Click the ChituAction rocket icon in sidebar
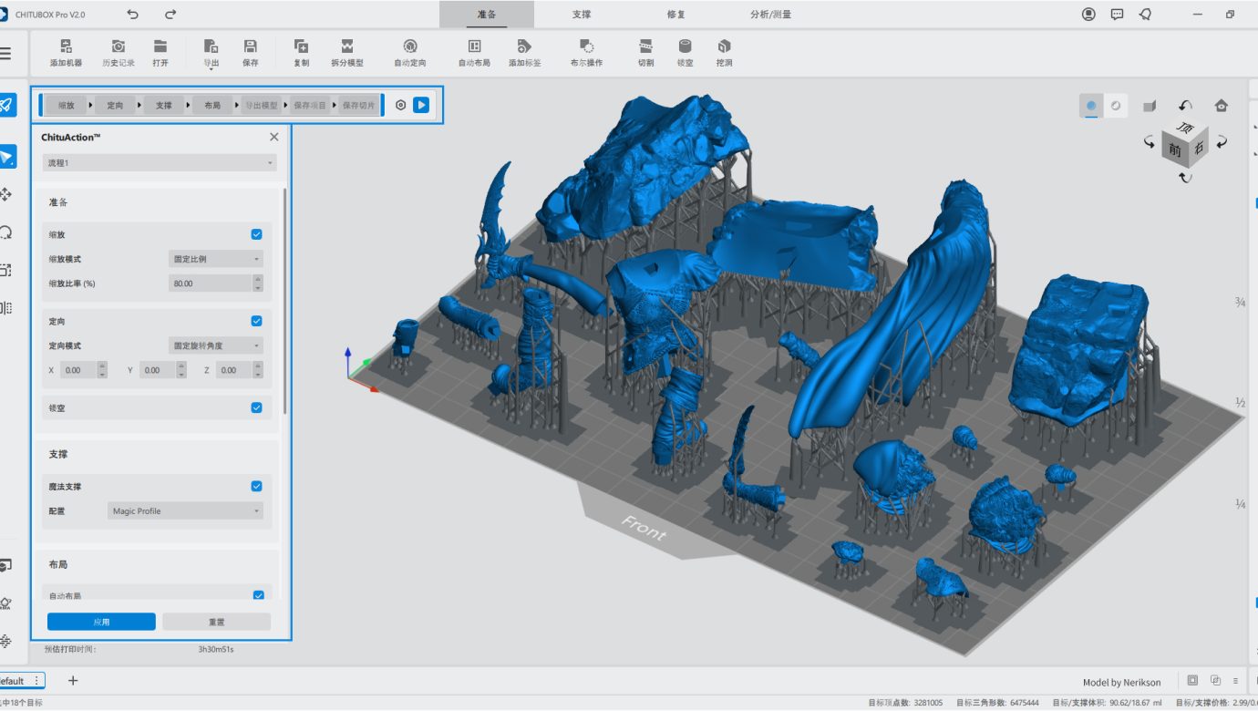The image size is (1258, 711). click(6, 105)
